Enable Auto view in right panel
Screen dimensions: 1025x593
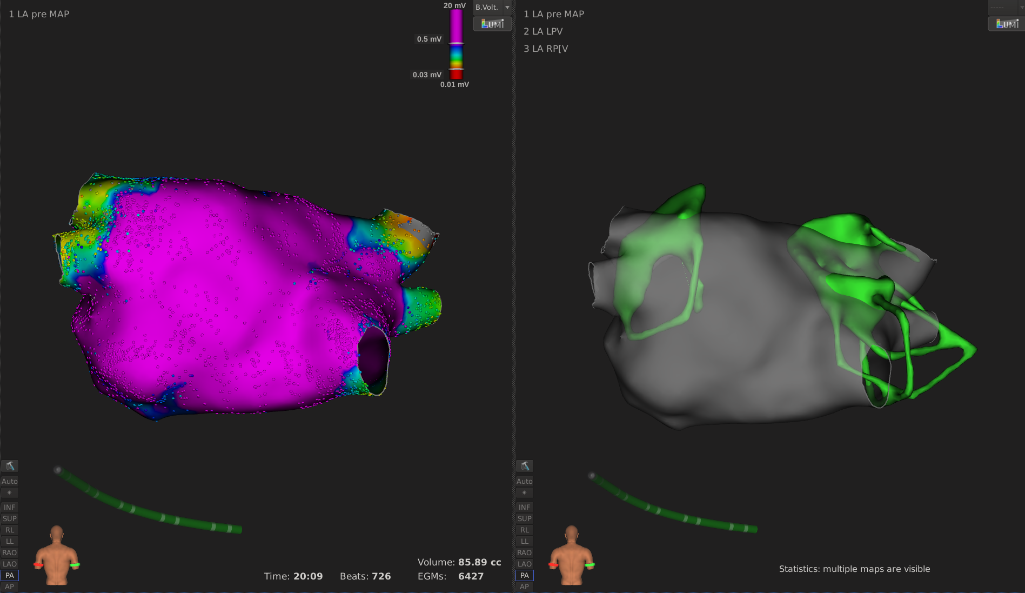525,481
